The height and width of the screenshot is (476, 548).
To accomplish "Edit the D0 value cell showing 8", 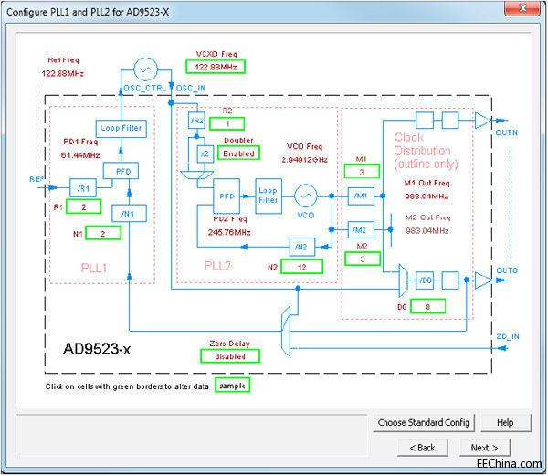I will [x=421, y=306].
